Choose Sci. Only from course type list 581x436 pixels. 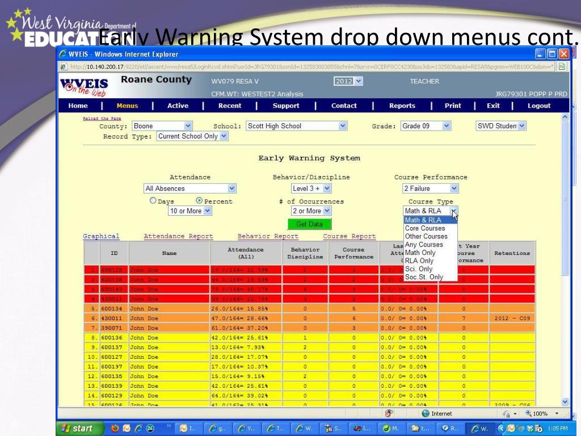coord(431,269)
